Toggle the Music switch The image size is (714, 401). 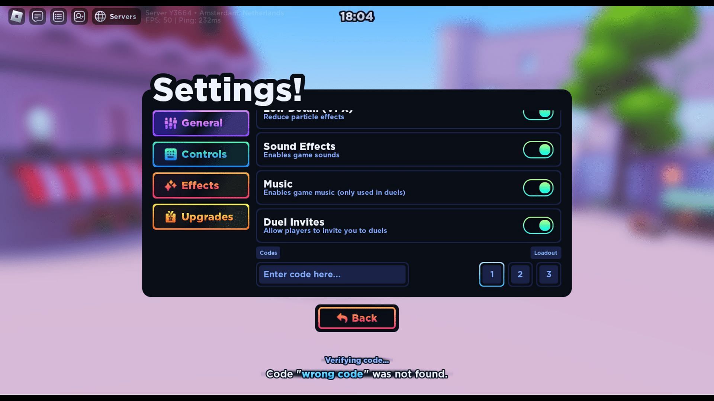538,188
